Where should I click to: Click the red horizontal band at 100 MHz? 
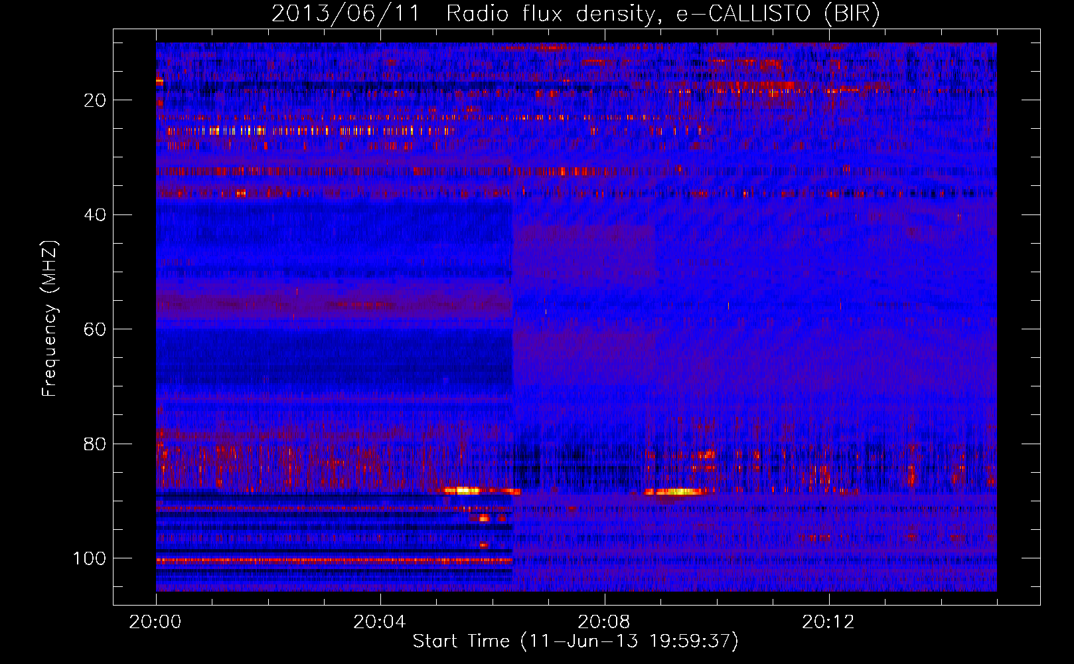pos(334,560)
